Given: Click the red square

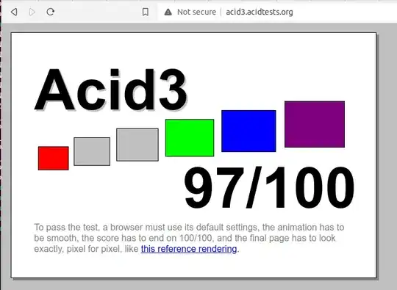Looking at the screenshot, I should tap(54, 159).
